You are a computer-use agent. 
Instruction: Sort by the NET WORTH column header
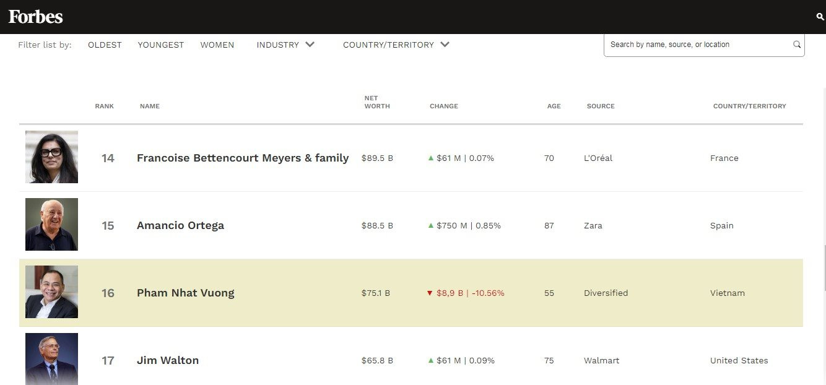[376, 102]
